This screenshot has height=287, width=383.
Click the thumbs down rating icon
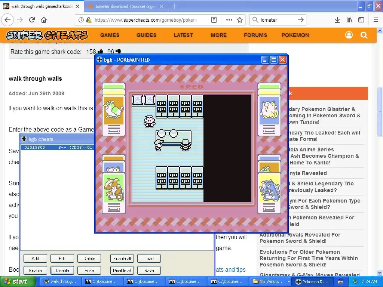click(x=119, y=51)
